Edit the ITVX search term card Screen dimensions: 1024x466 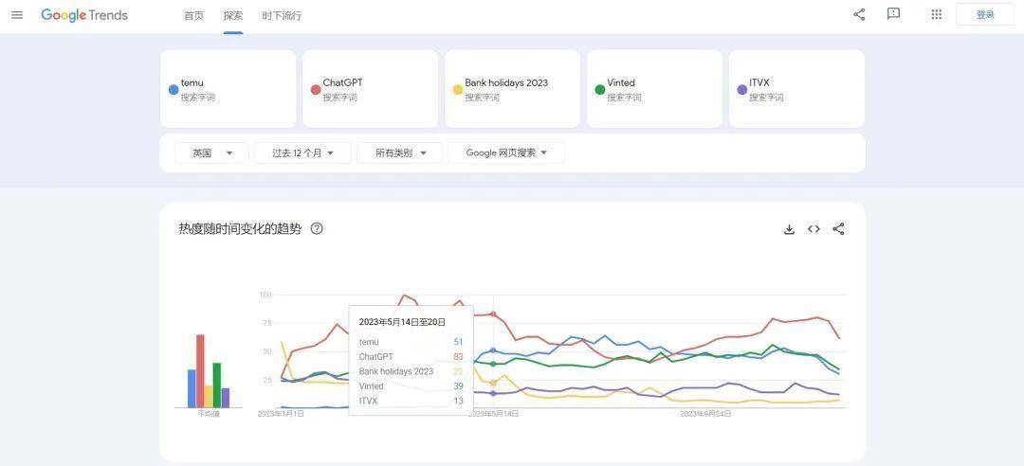[x=796, y=89]
